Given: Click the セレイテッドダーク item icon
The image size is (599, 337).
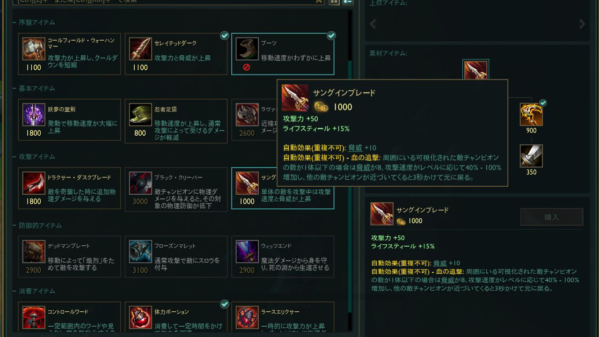Looking at the screenshot, I should [140, 49].
